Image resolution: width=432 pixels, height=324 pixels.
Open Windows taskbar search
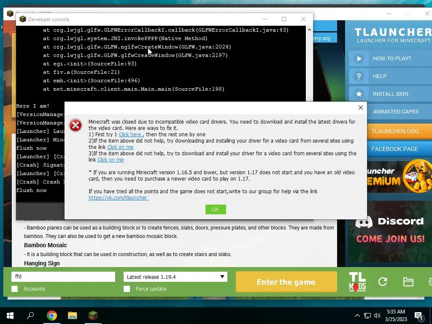(x=30, y=316)
